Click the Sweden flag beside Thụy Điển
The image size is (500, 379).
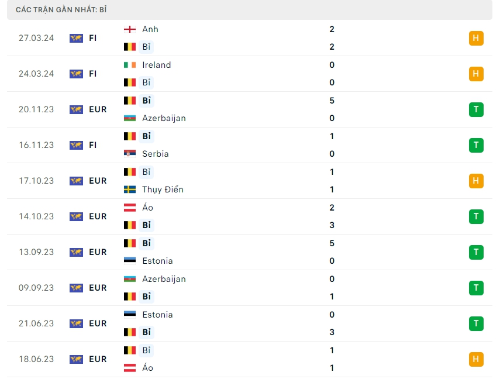(x=130, y=189)
